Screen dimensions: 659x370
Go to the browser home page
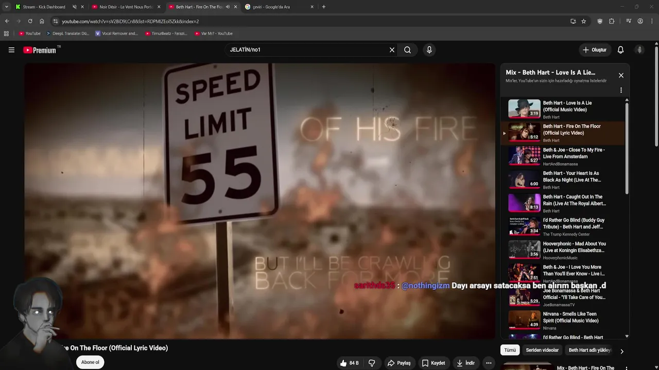click(x=42, y=21)
